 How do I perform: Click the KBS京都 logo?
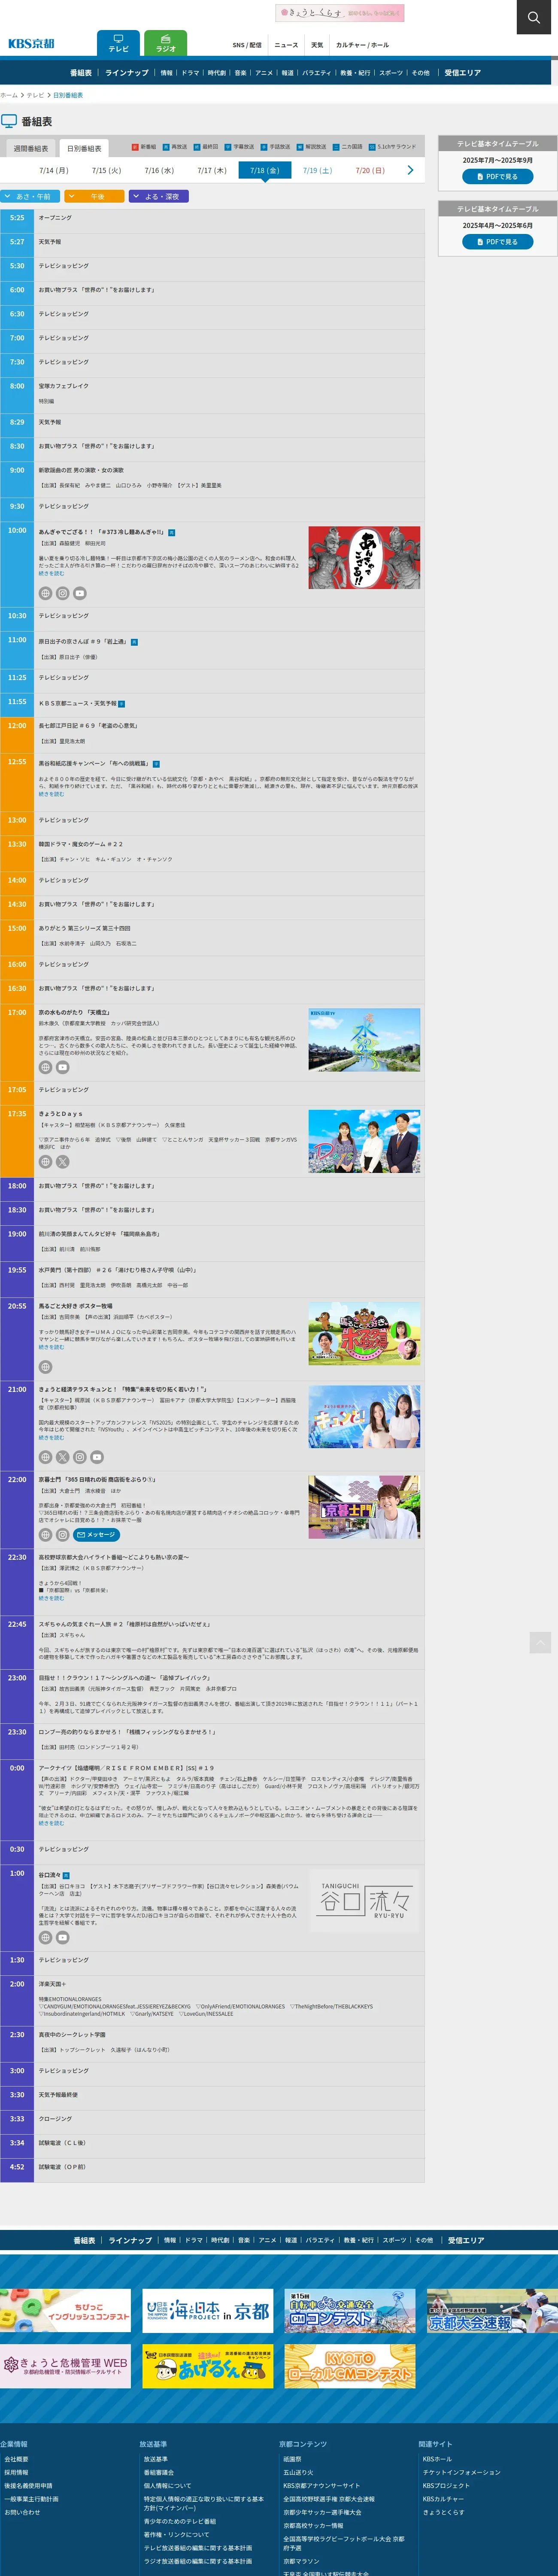tap(31, 43)
